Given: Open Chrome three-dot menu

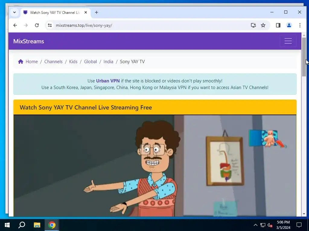Looking at the screenshot, I should point(300,25).
